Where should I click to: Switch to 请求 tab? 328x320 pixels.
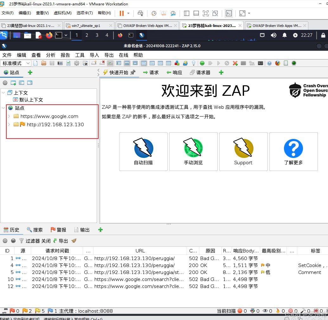coord(151,73)
